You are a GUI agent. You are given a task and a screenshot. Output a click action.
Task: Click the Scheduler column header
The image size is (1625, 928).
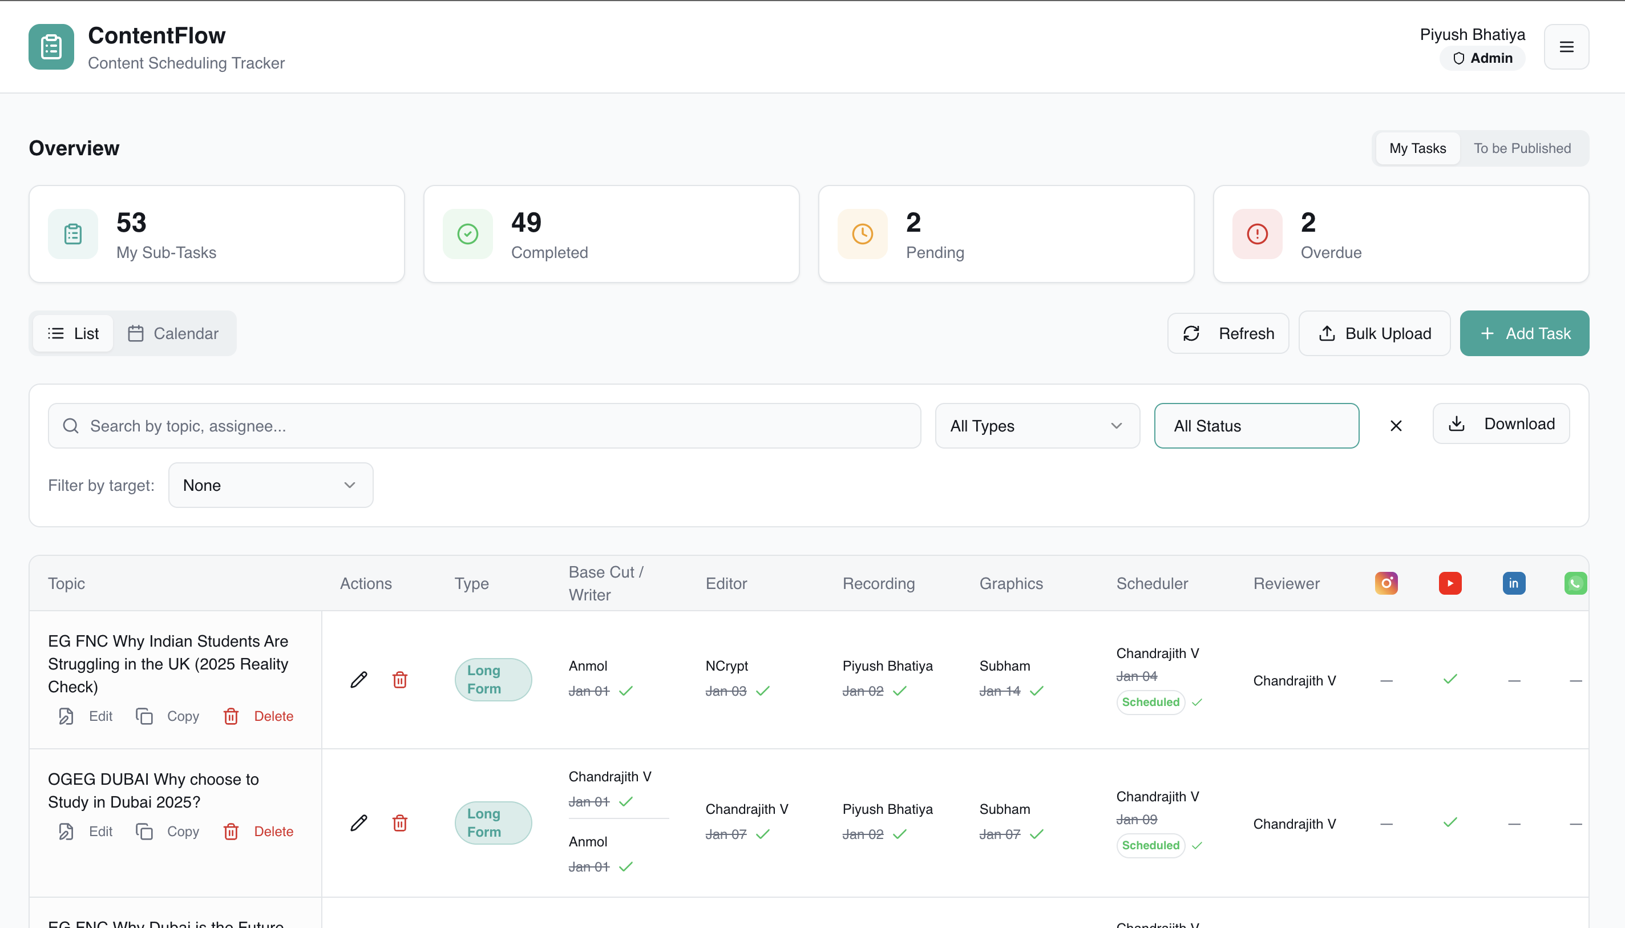click(1151, 583)
